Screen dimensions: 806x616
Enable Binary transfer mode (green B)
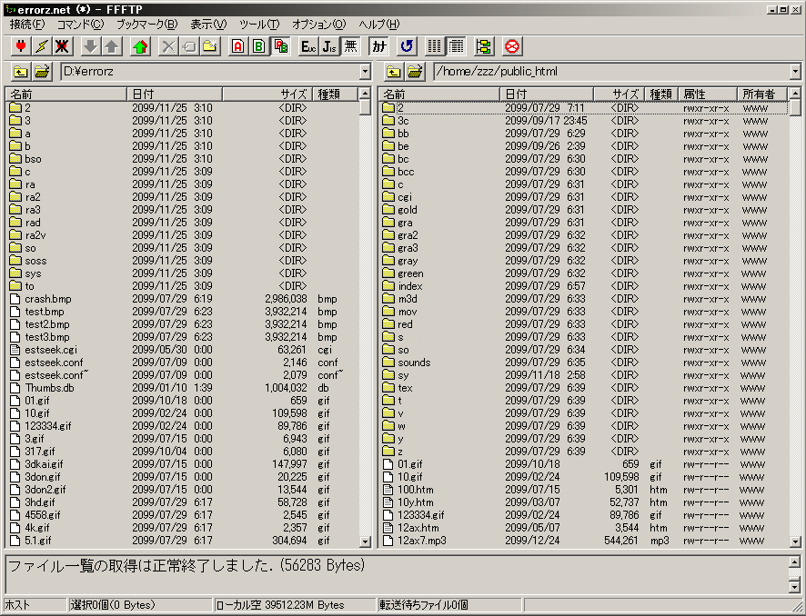click(259, 46)
